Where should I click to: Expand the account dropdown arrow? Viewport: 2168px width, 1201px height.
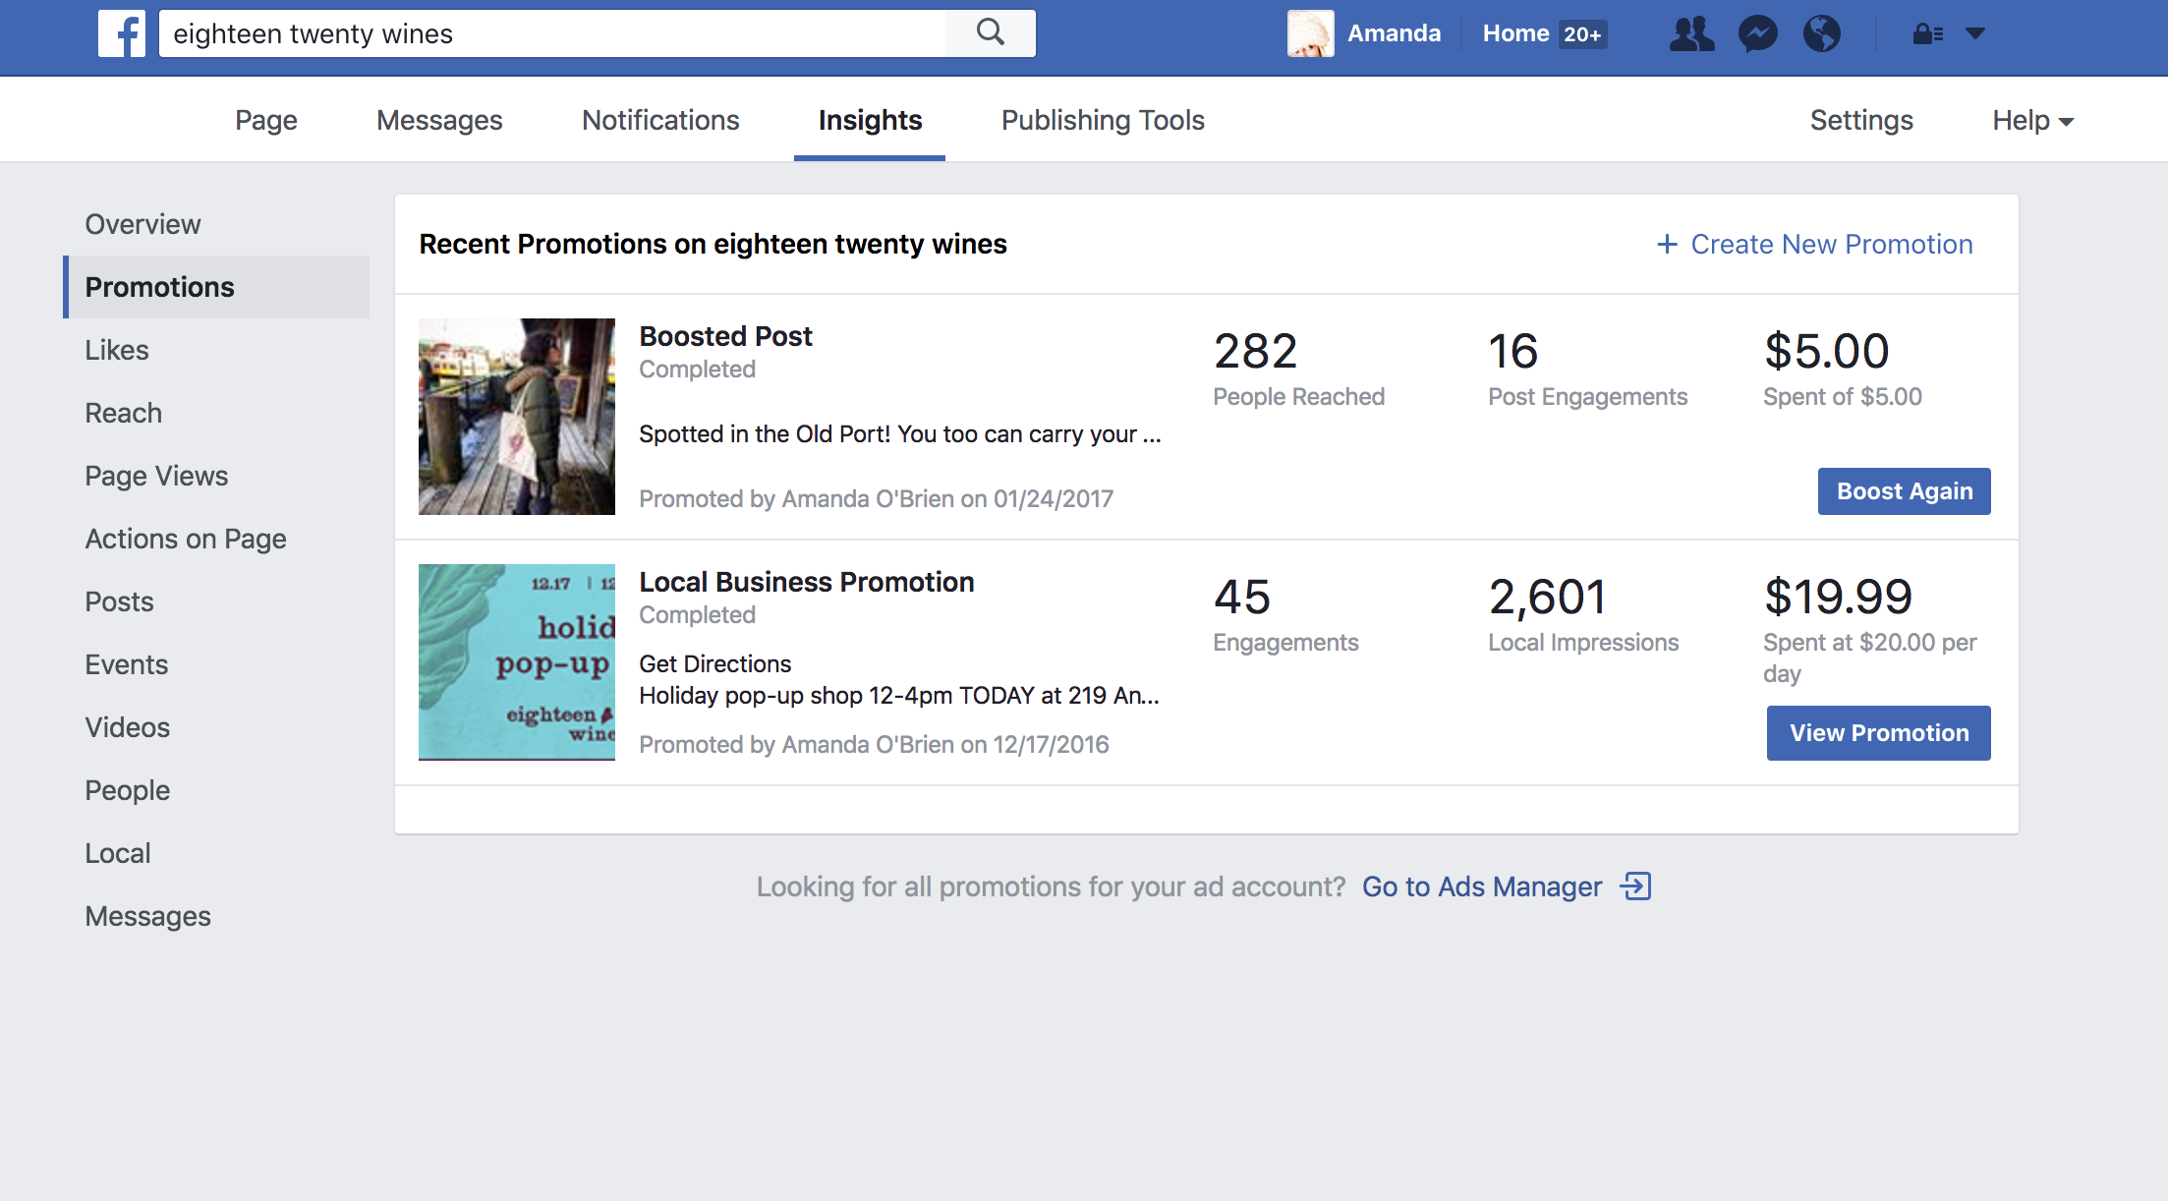[x=1975, y=33]
